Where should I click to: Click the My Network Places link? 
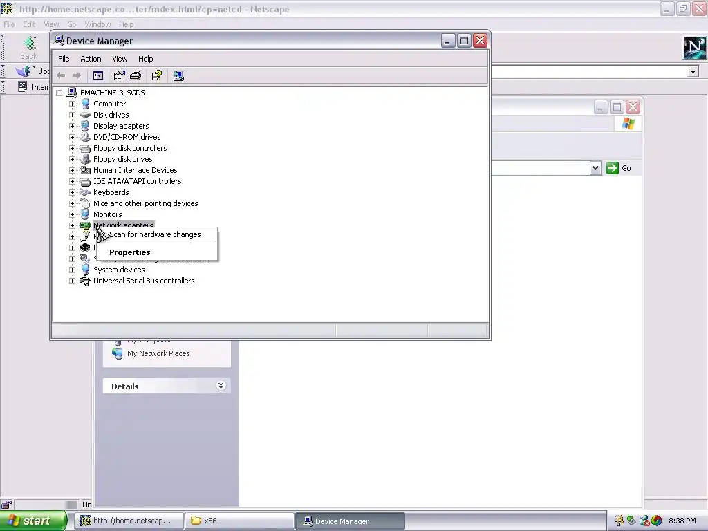[158, 353]
